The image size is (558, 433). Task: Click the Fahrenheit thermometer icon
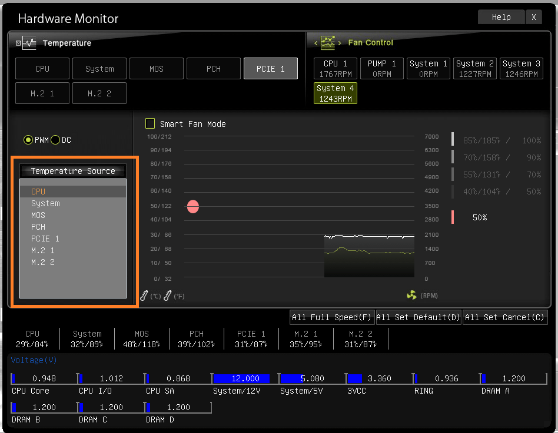(x=168, y=296)
